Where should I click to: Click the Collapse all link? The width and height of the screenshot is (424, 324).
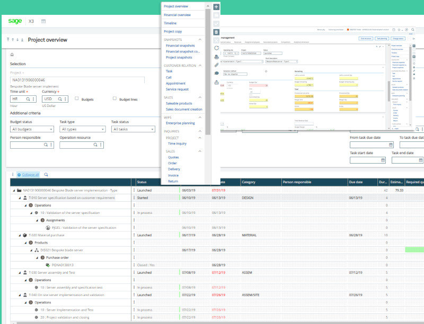pos(30,174)
